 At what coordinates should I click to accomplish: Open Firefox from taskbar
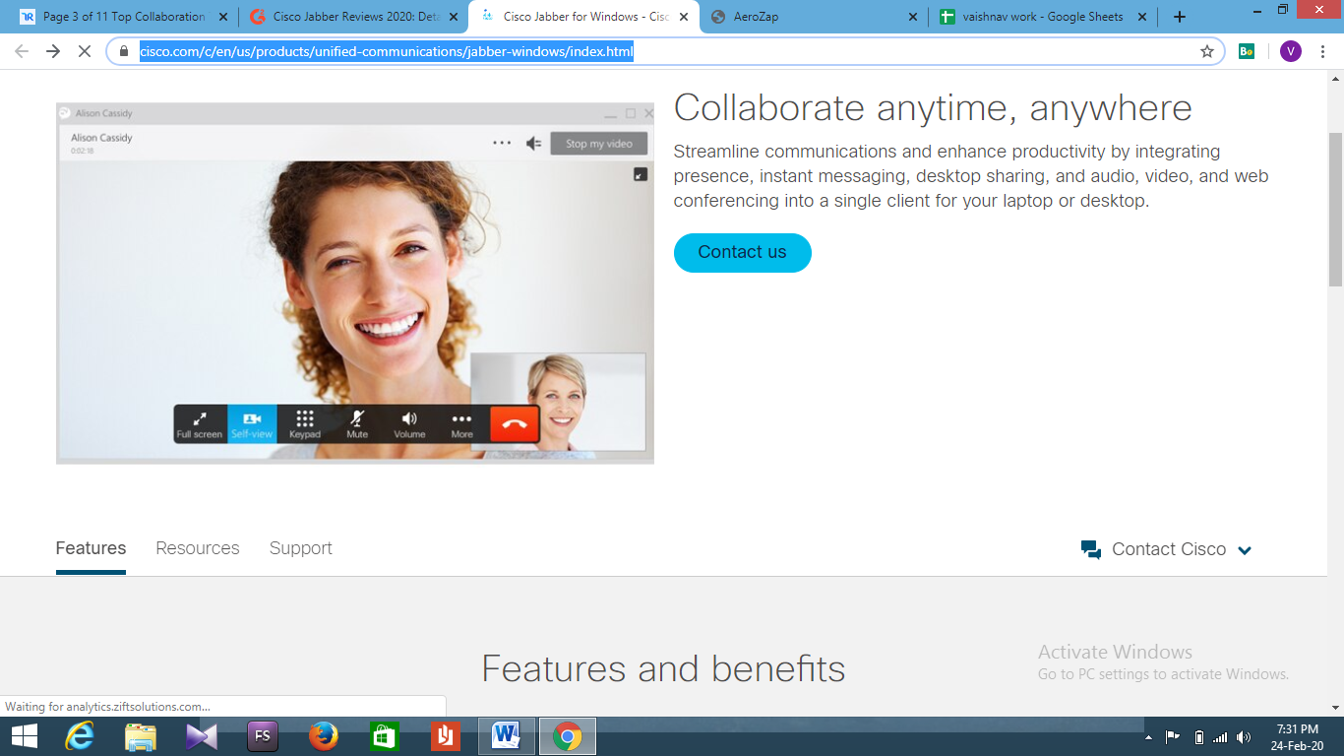324,736
